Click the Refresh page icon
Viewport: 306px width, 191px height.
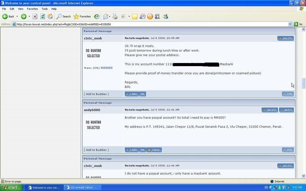pos(42,16)
